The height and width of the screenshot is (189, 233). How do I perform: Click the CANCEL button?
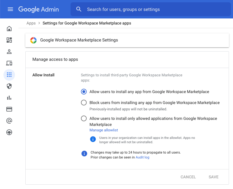click(188, 177)
